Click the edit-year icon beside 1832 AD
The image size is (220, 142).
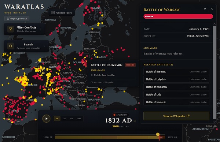tap(135, 121)
